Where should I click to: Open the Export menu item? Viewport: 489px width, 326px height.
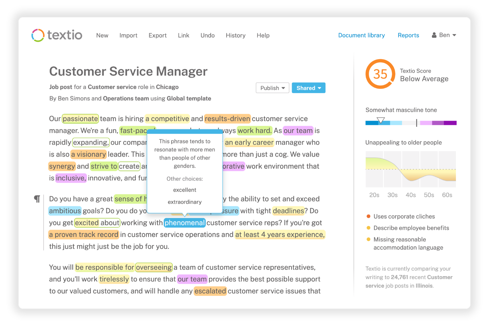point(158,35)
